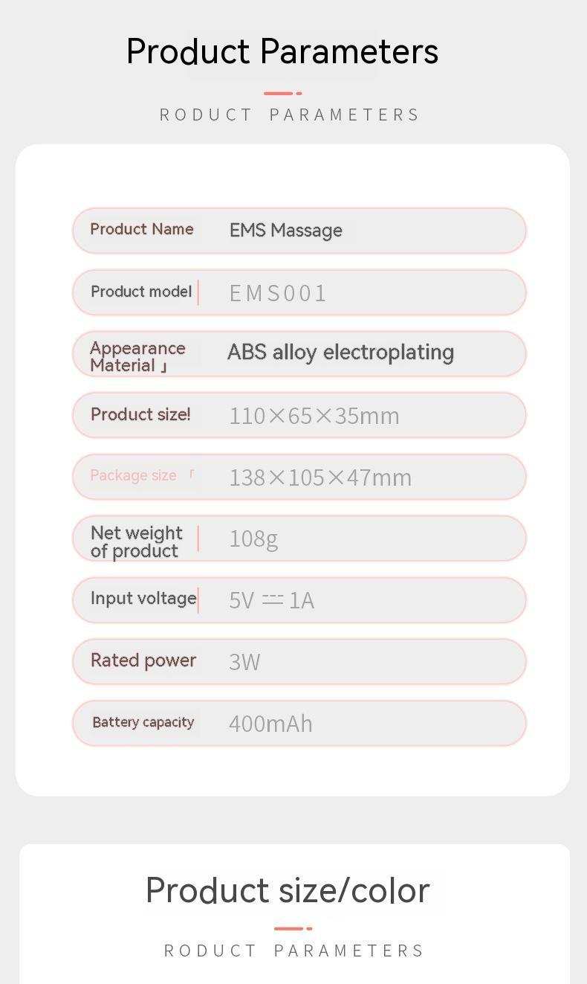
Task: Click the Product Parameters main heading
Action: pos(282,52)
